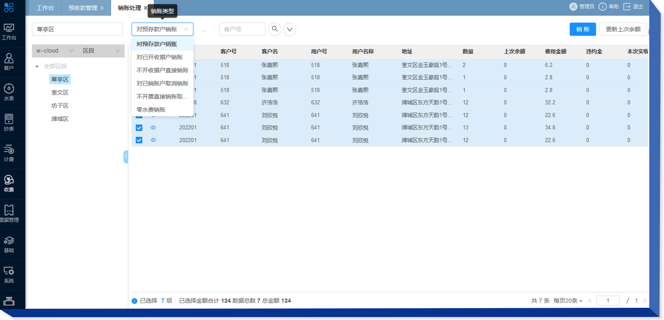
Task: Click the 更新上次余额 button
Action: (x=623, y=29)
